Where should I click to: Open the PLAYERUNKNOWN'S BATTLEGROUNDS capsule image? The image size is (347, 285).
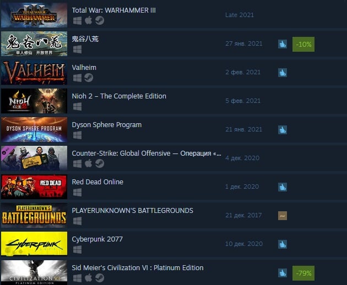coord(34,215)
